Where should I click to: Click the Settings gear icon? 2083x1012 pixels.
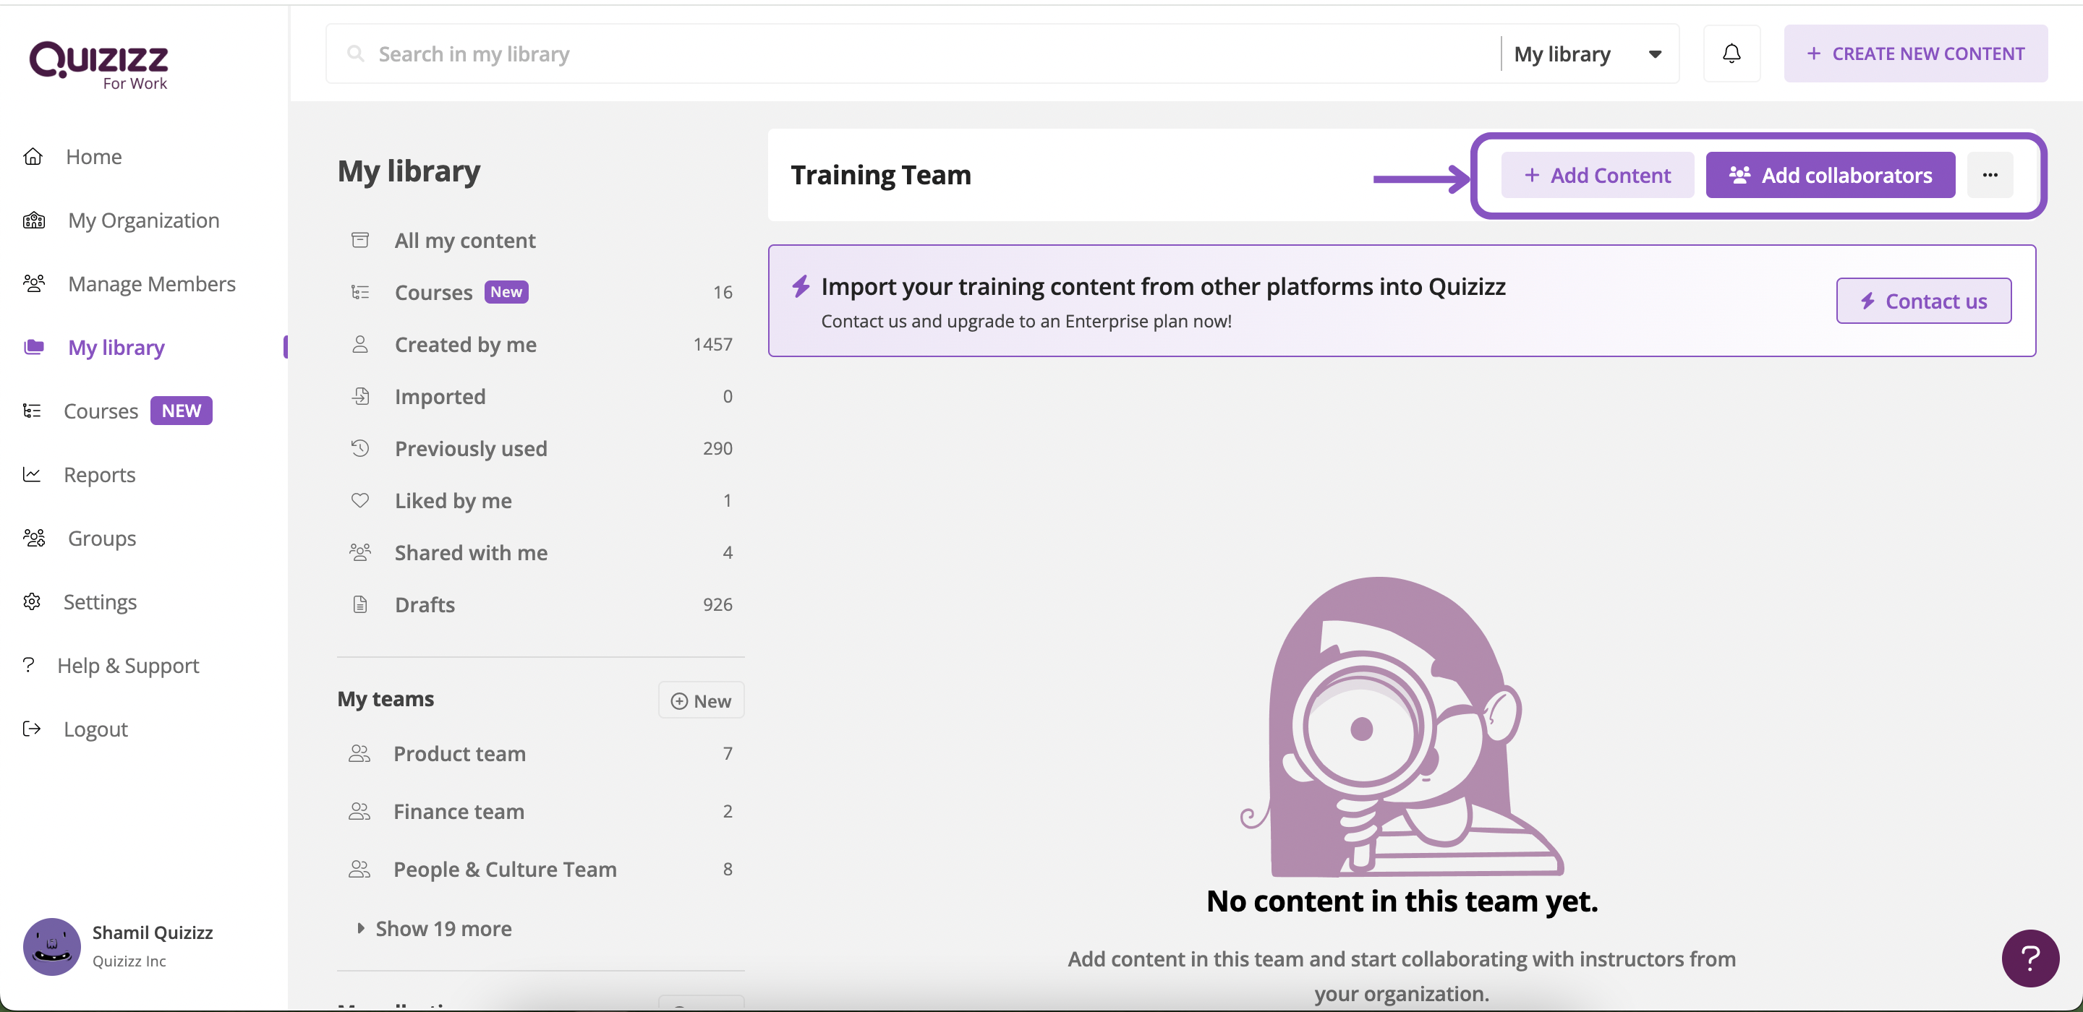click(x=33, y=601)
